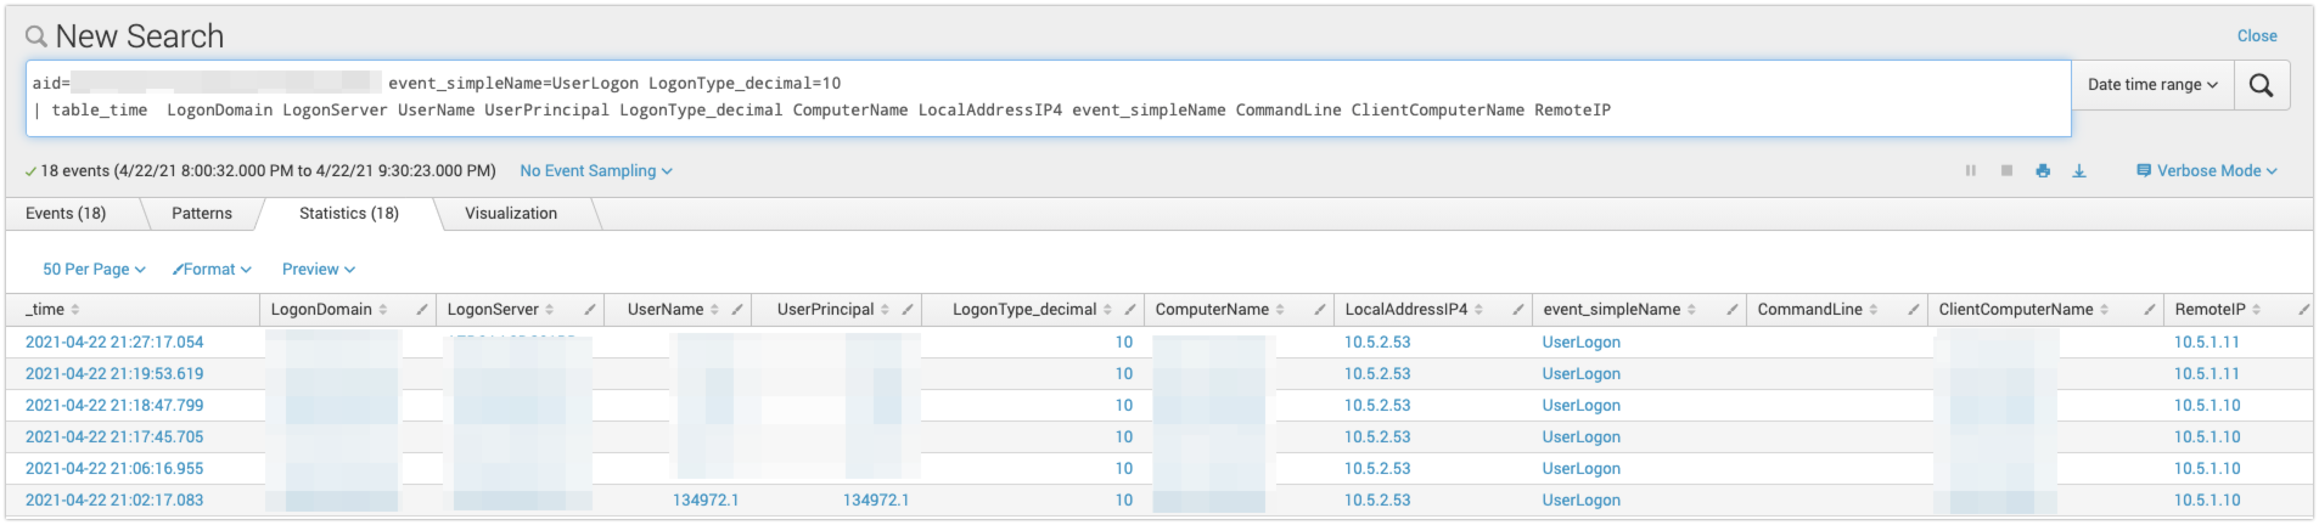Edit format of ClientComputerName column pencil
Screen dimensions: 2319x525
coord(2150,309)
